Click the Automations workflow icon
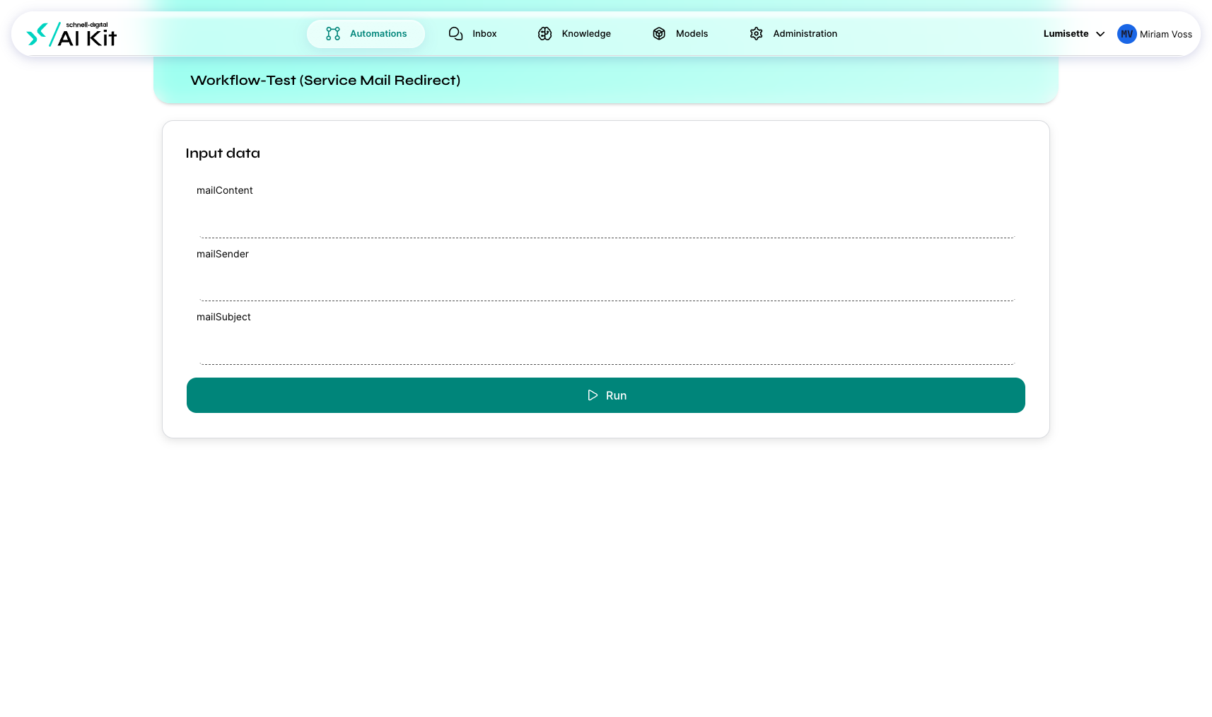 click(333, 34)
